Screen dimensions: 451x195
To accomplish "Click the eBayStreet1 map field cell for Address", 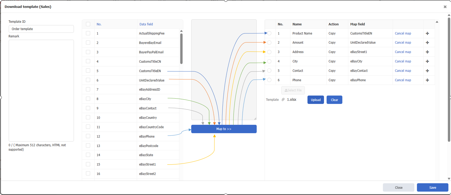I will (359, 52).
